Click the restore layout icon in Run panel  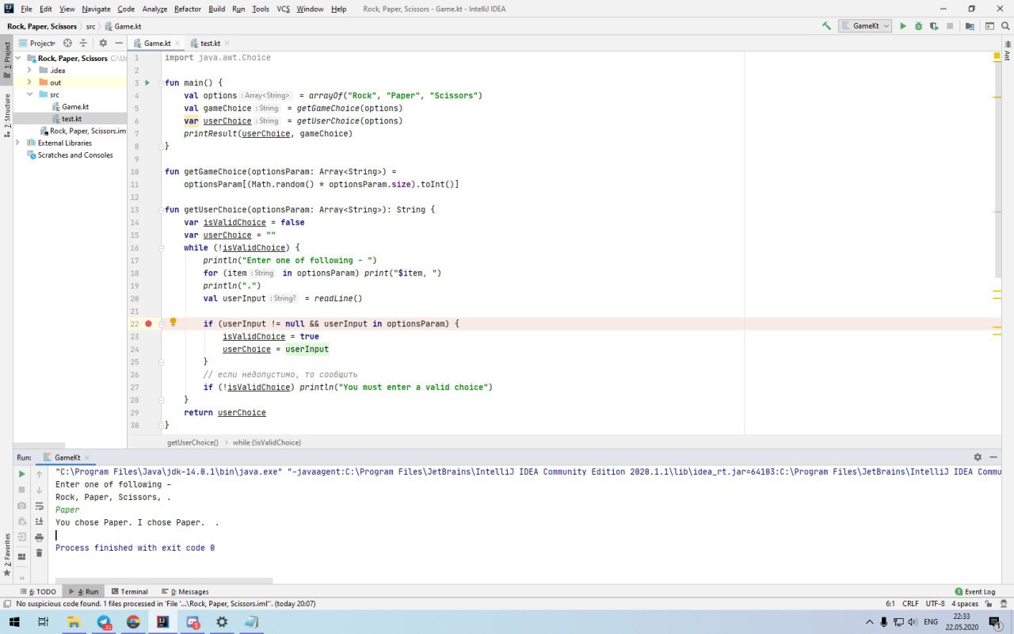(x=22, y=556)
